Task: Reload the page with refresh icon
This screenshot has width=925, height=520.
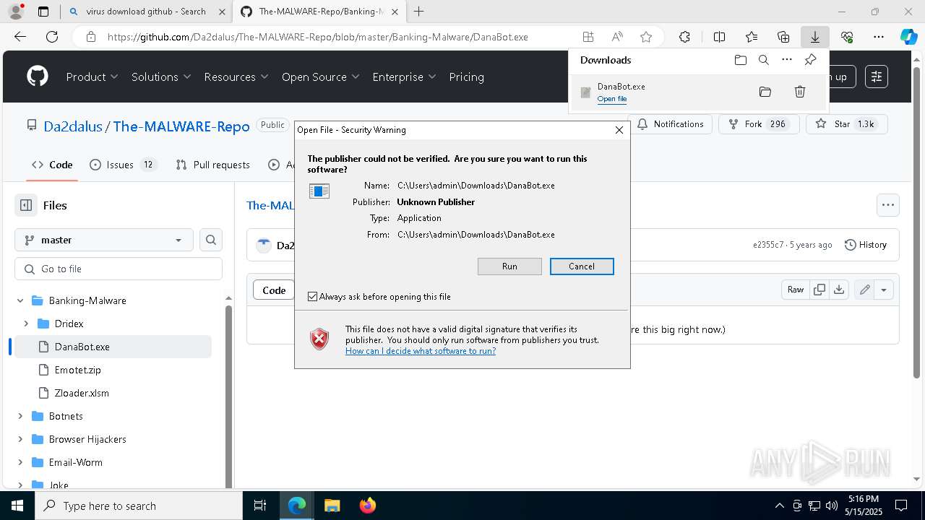Action: (52, 37)
